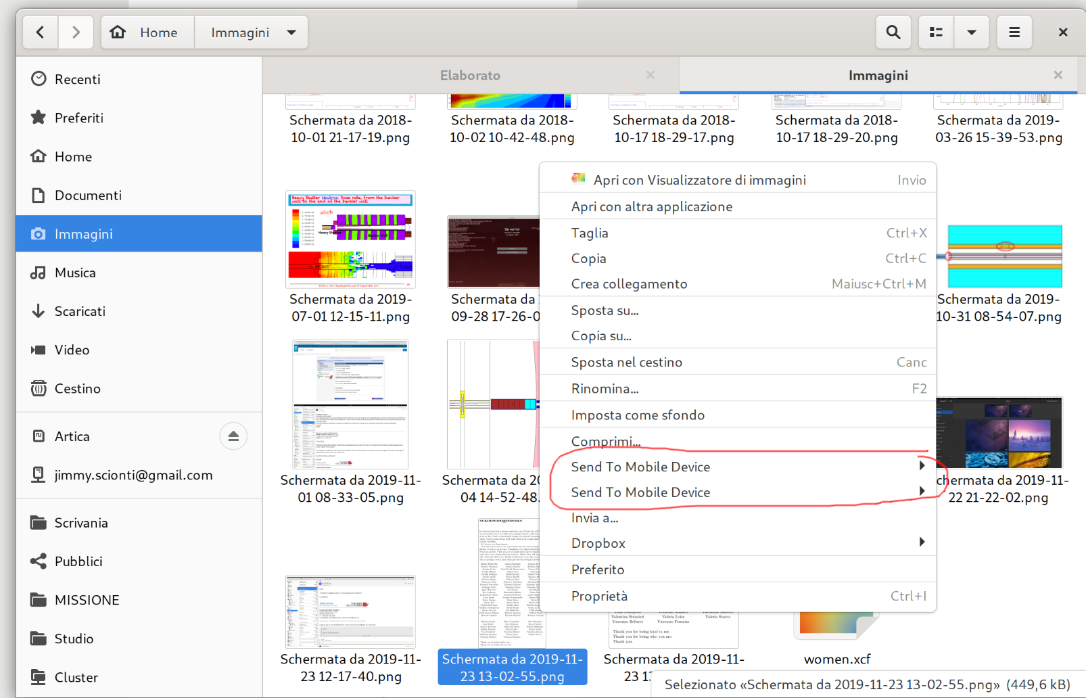Choose Apri con altra applicazione
Screen dimensions: 1086x698
coord(738,206)
